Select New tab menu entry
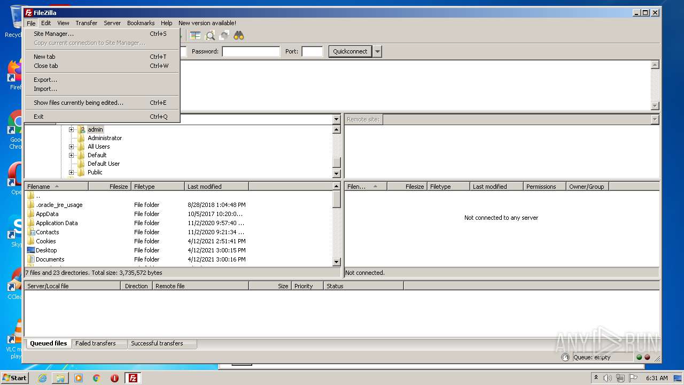The image size is (684, 385). click(102, 57)
